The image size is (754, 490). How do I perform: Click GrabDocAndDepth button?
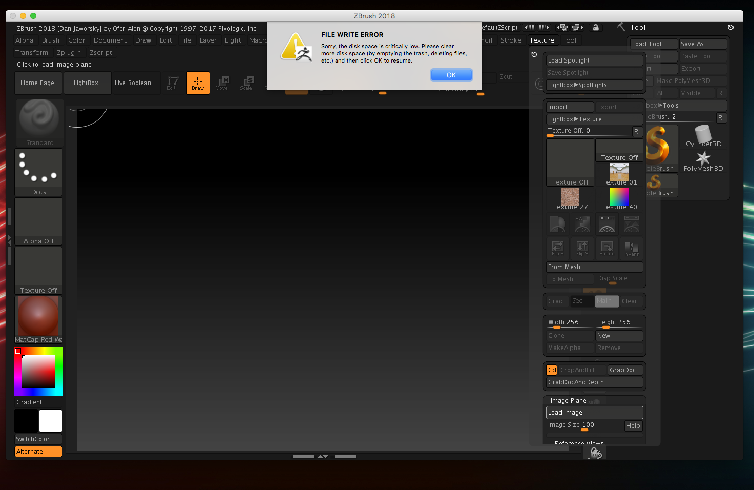[x=594, y=382]
